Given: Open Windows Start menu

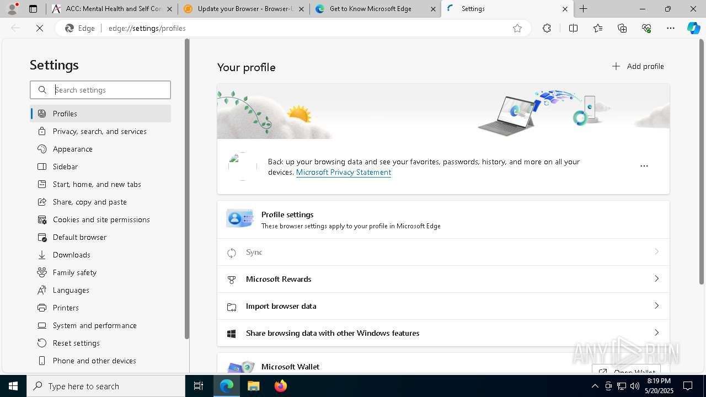Looking at the screenshot, I should pos(13,386).
